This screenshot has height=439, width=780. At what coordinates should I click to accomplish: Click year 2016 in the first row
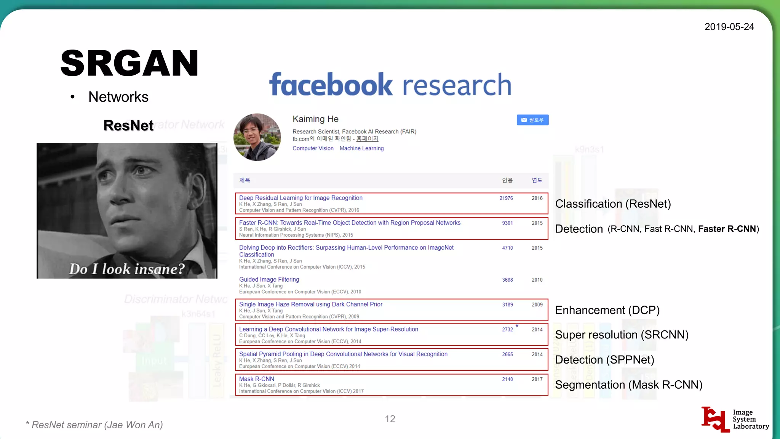537,198
